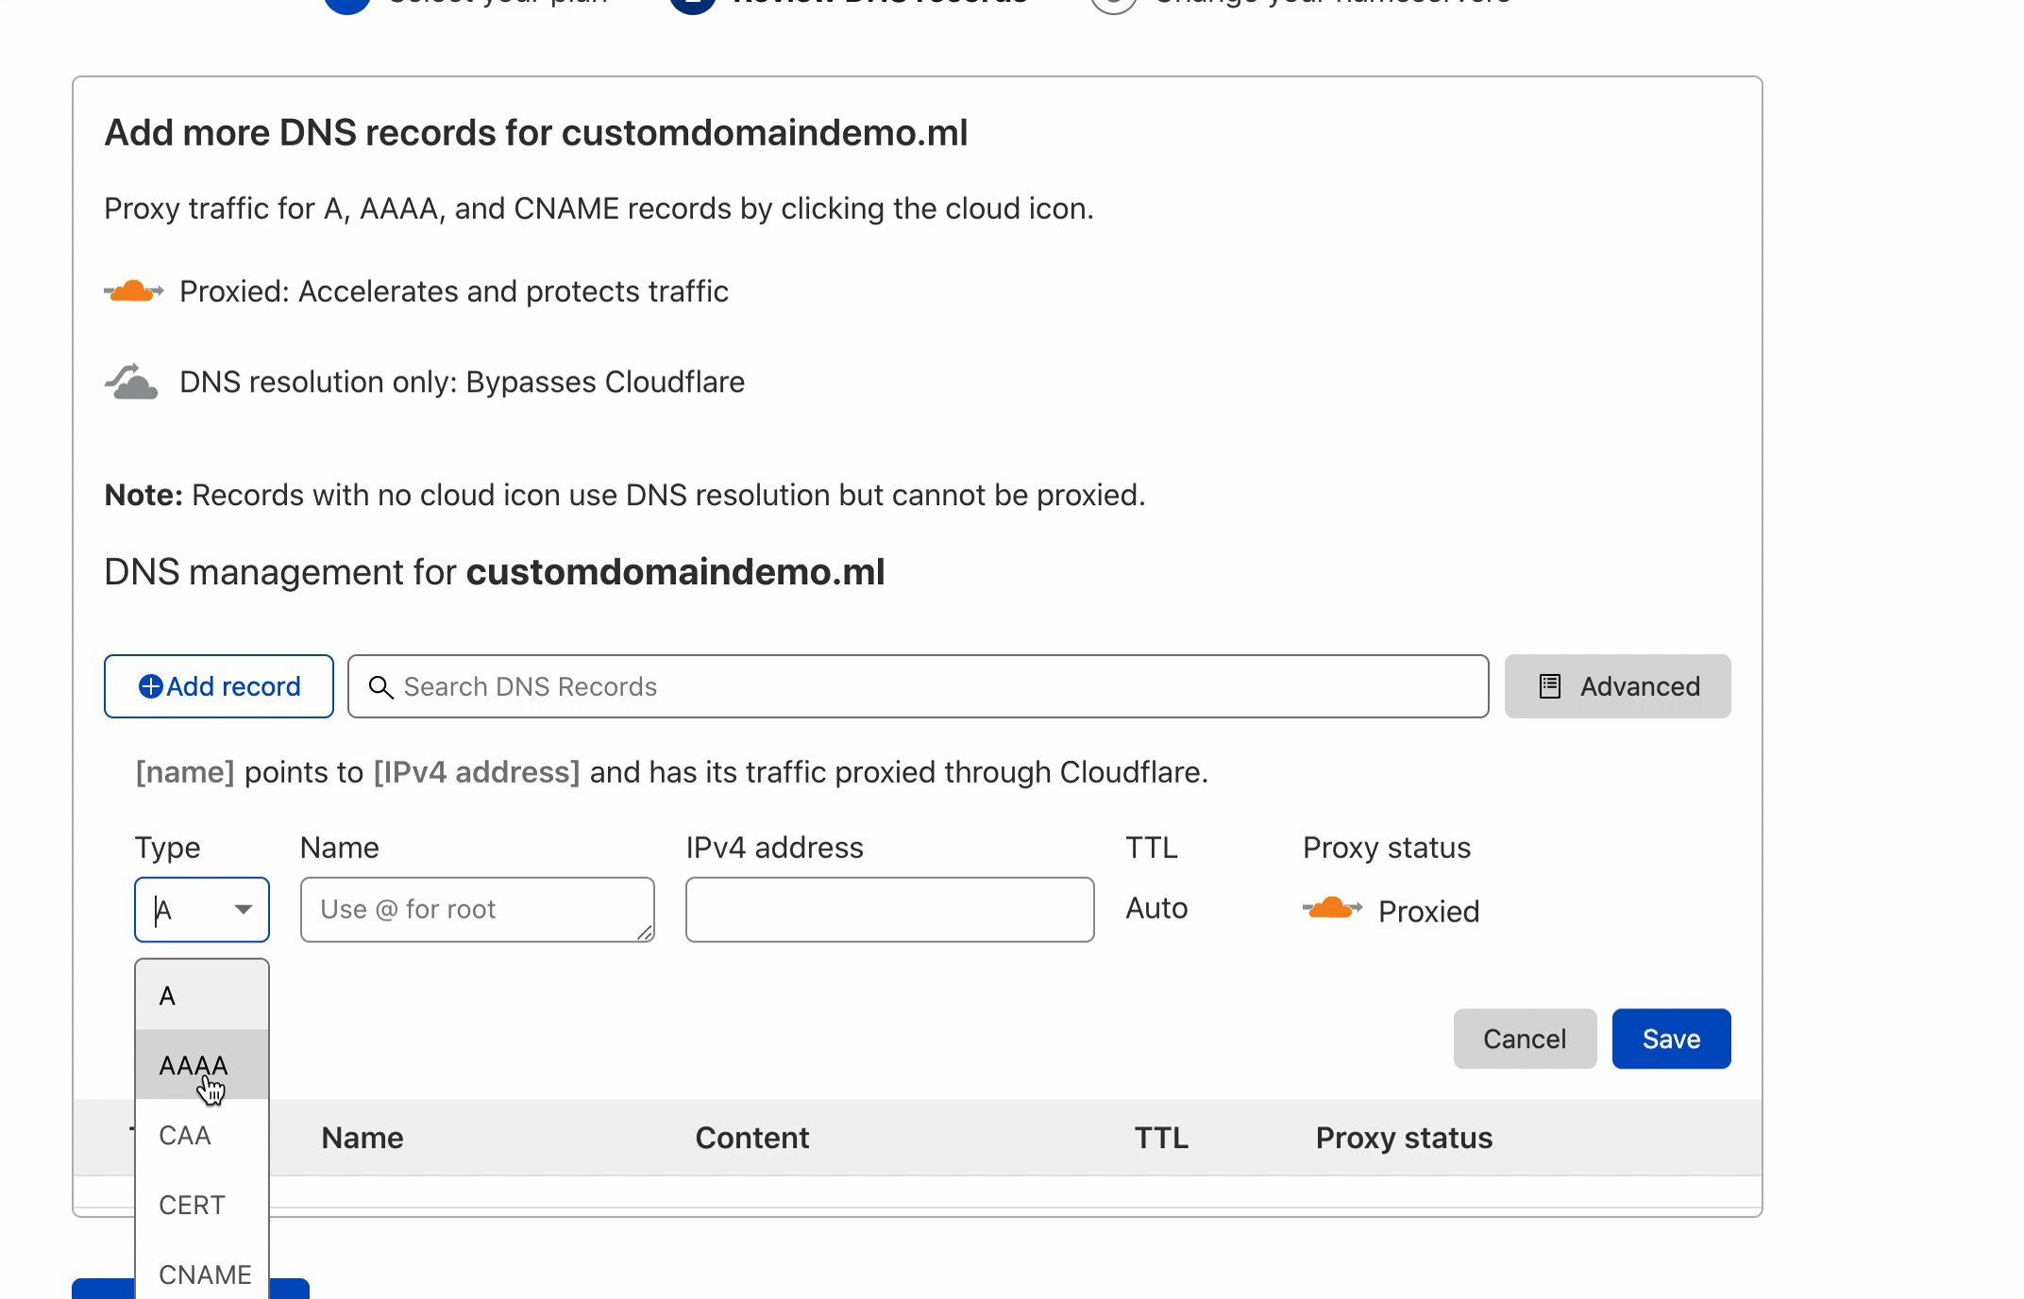
Task: Save the DNS record
Action: (x=1671, y=1038)
